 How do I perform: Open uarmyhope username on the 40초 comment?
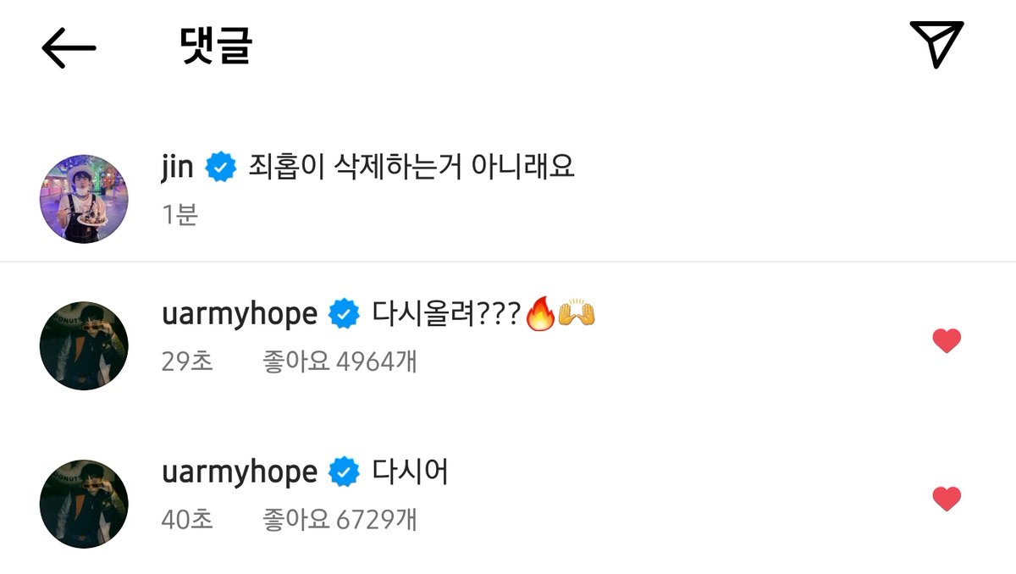[x=239, y=473]
